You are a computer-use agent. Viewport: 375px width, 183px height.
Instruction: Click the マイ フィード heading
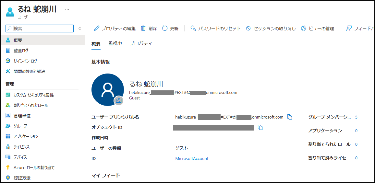point(105,176)
